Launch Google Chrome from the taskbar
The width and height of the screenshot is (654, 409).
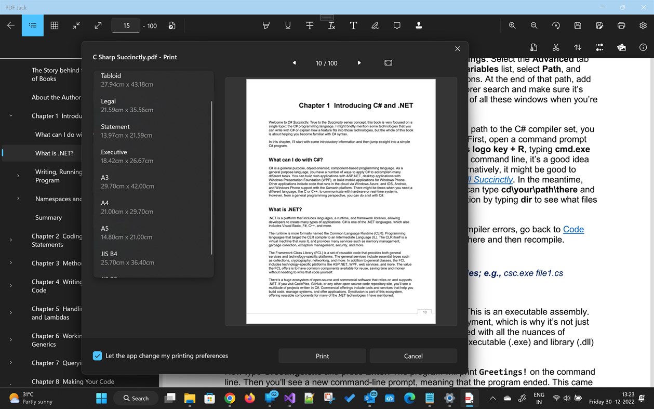click(229, 398)
